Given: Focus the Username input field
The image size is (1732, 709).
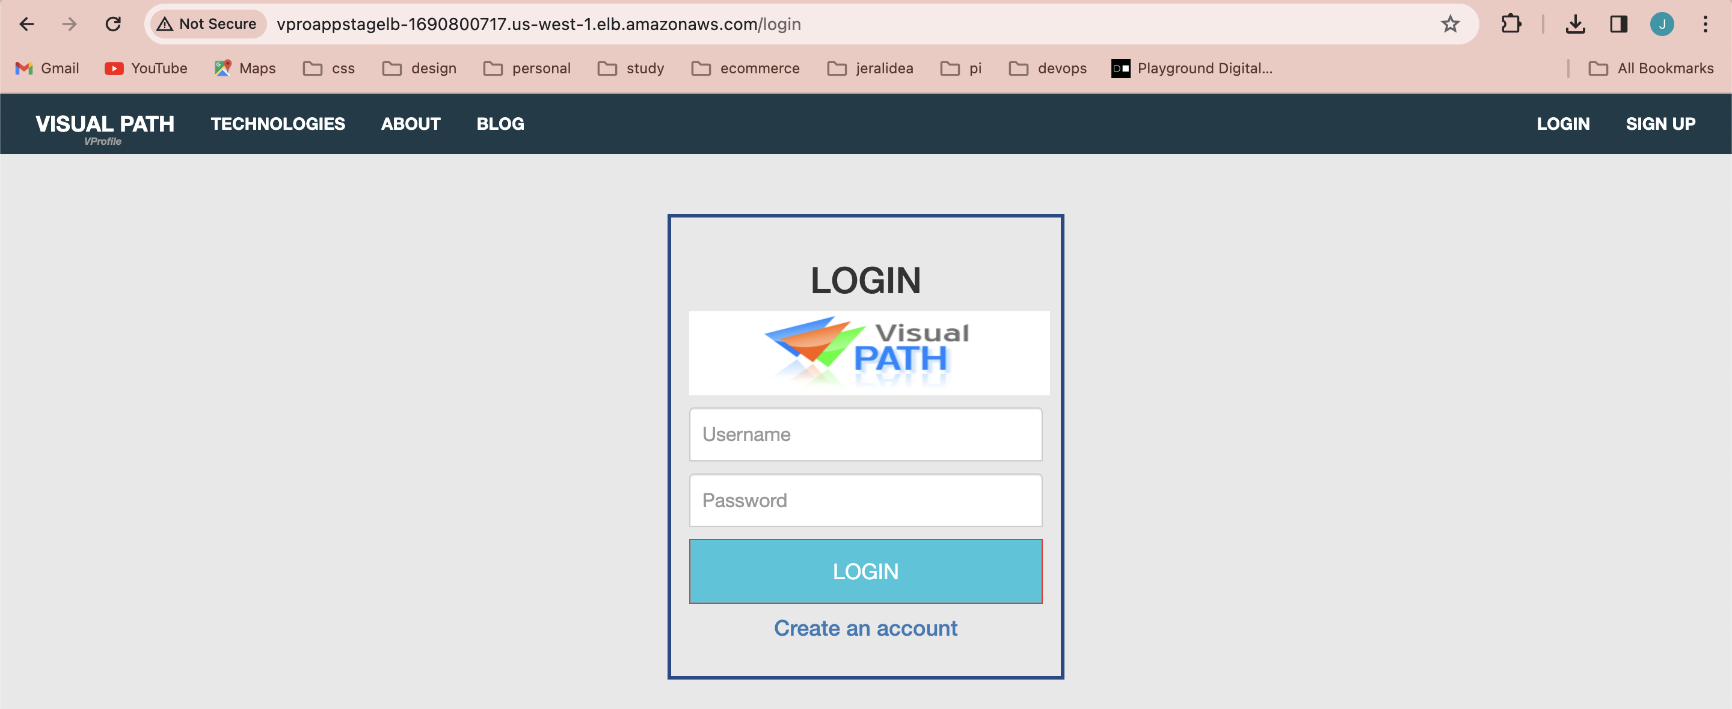Looking at the screenshot, I should pos(865,434).
